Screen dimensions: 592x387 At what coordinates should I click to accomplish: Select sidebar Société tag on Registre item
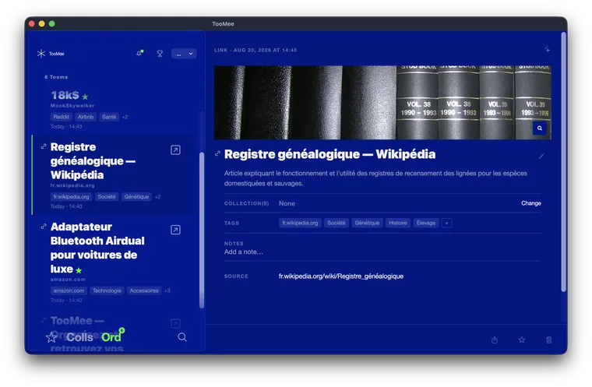point(107,197)
